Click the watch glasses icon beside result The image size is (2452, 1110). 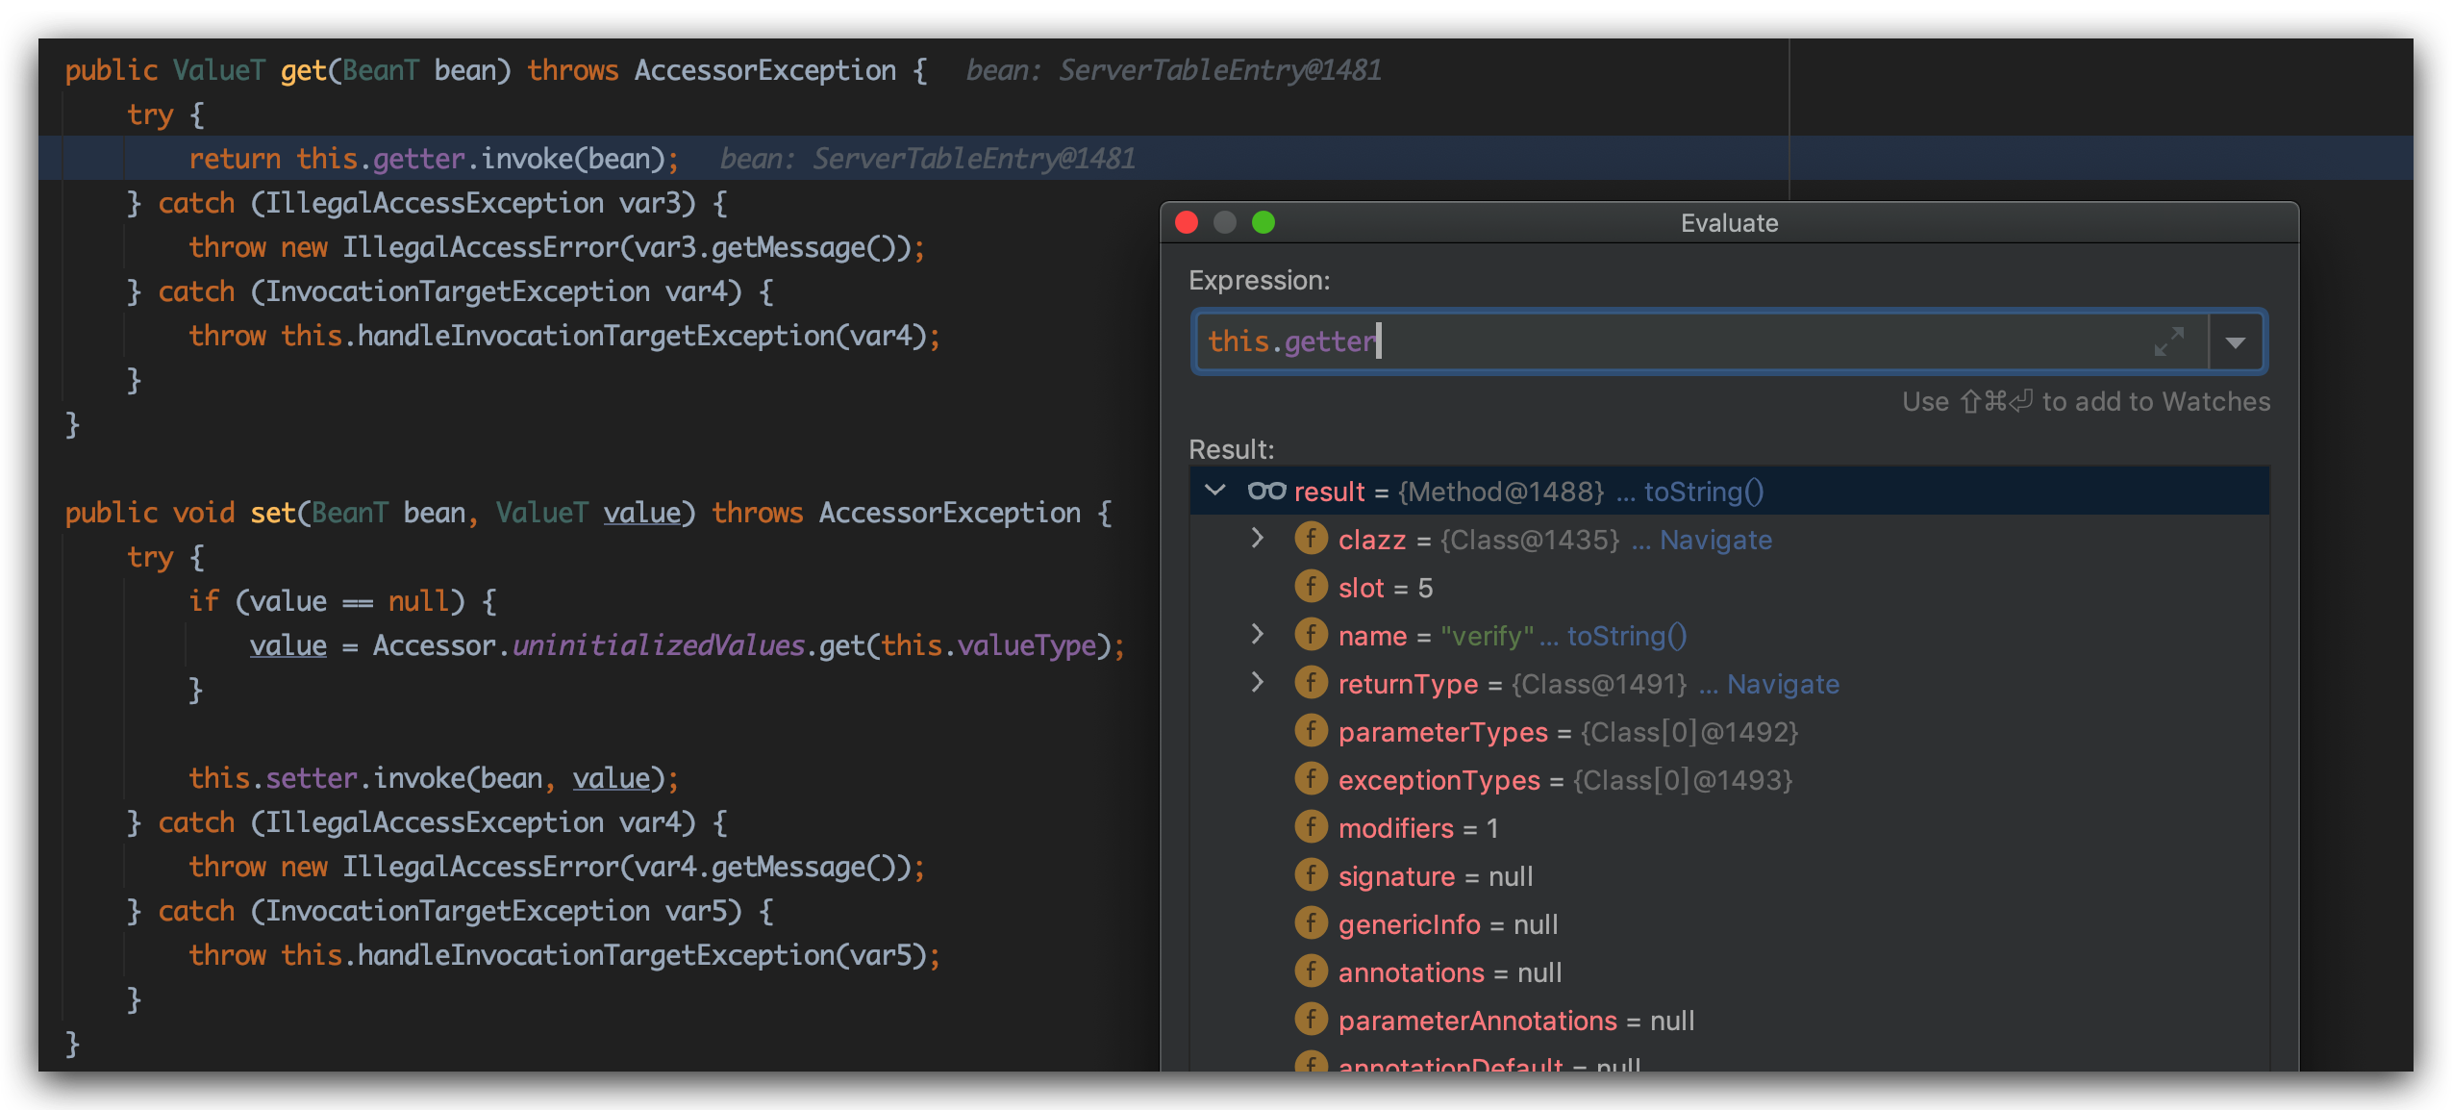[x=1265, y=492]
